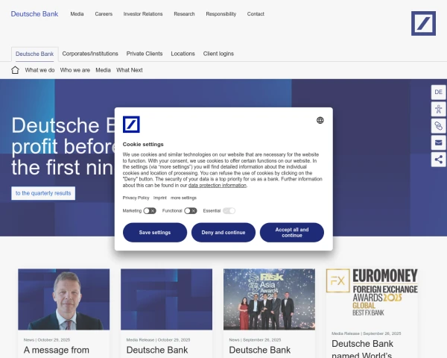The image size is (447, 358).
Task: Click the globe language icon in cookie dialog
Action: 320,120
